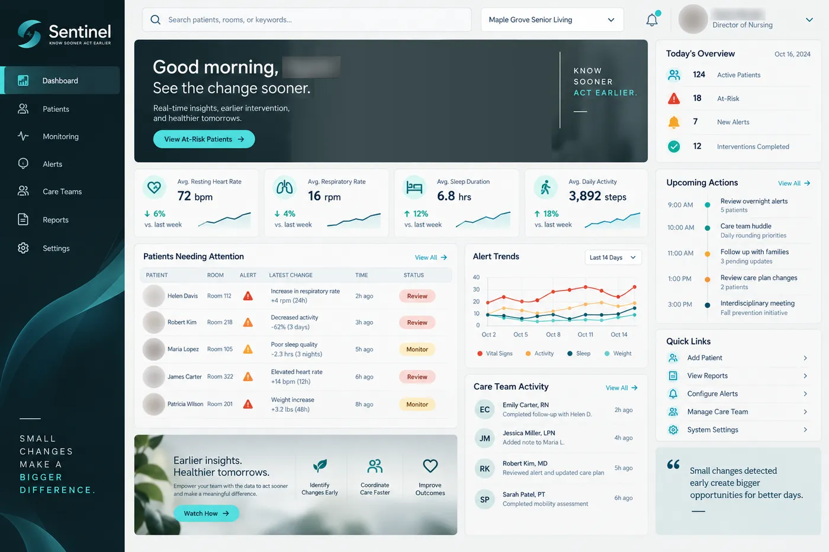Click in the search patients field
Screen dimensions: 829x552
click(x=307, y=20)
